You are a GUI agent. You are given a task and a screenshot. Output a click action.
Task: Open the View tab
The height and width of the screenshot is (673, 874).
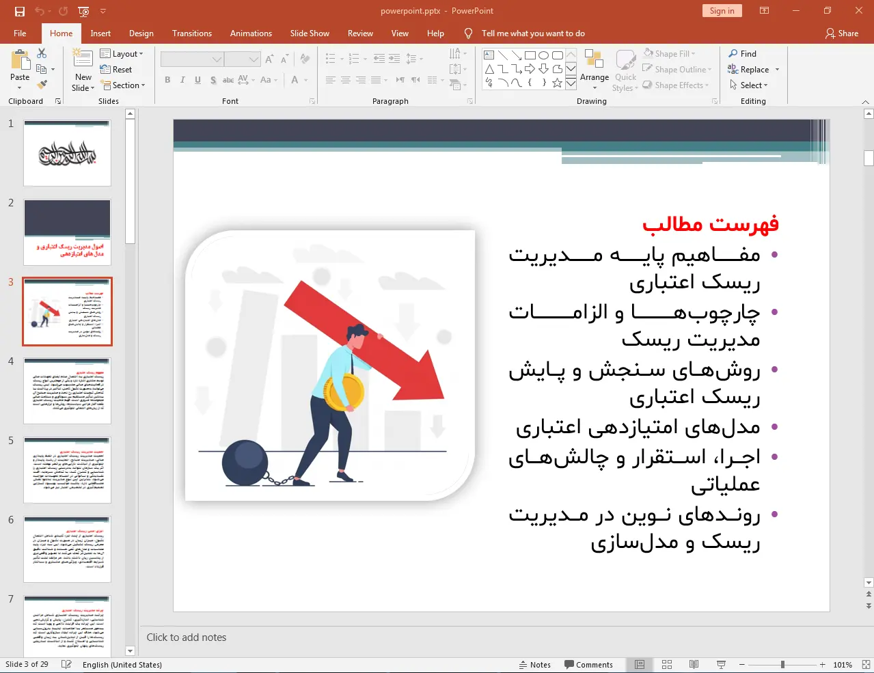point(400,33)
